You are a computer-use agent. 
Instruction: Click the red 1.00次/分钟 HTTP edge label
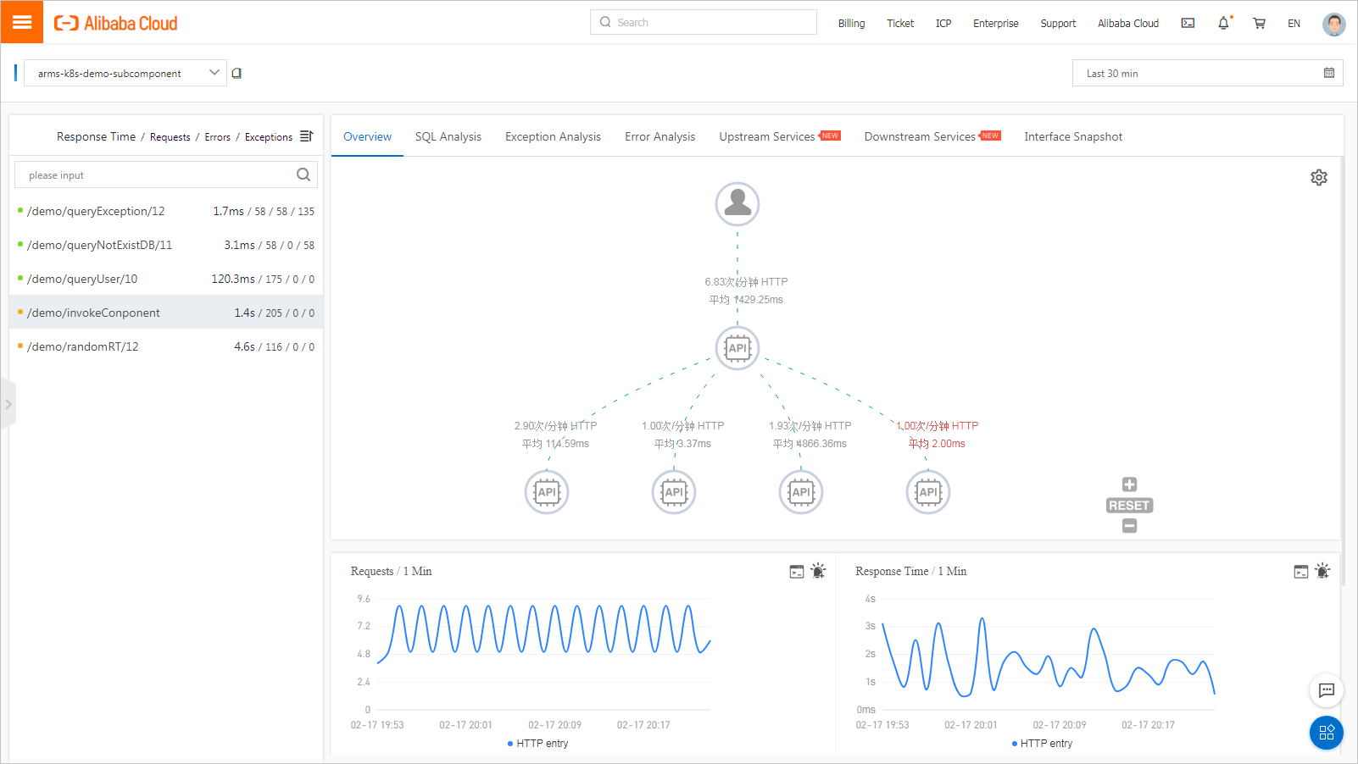(x=938, y=426)
